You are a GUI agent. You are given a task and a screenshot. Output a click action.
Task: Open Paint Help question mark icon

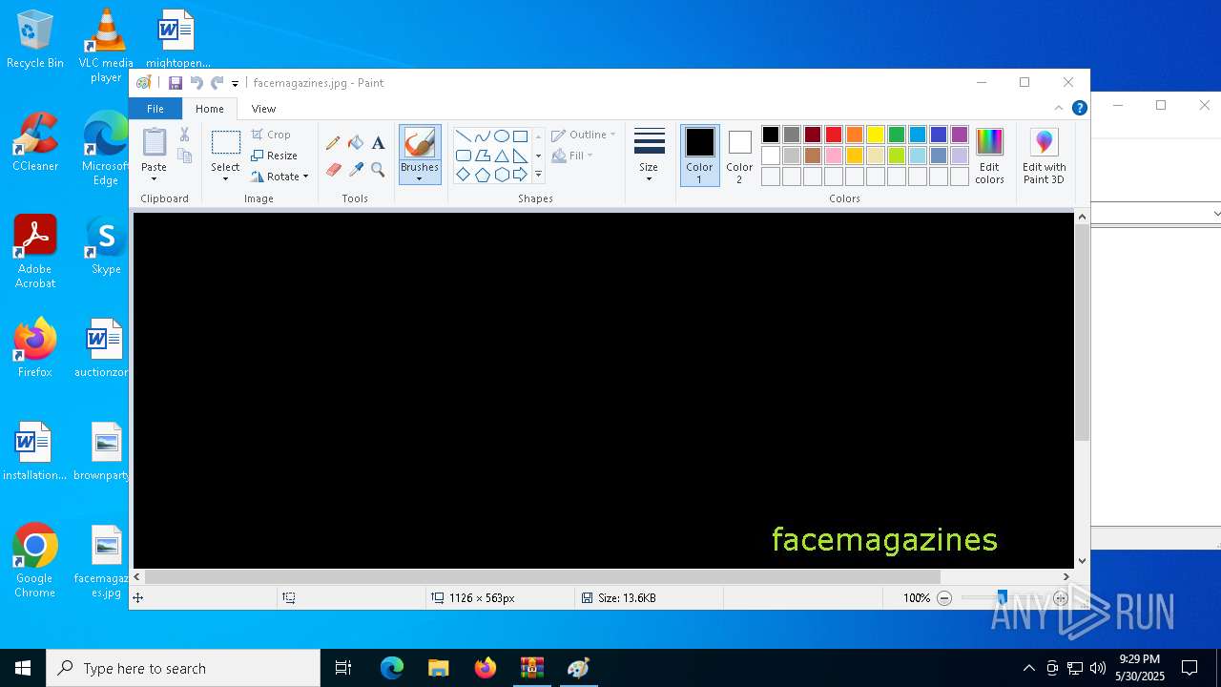click(1079, 108)
